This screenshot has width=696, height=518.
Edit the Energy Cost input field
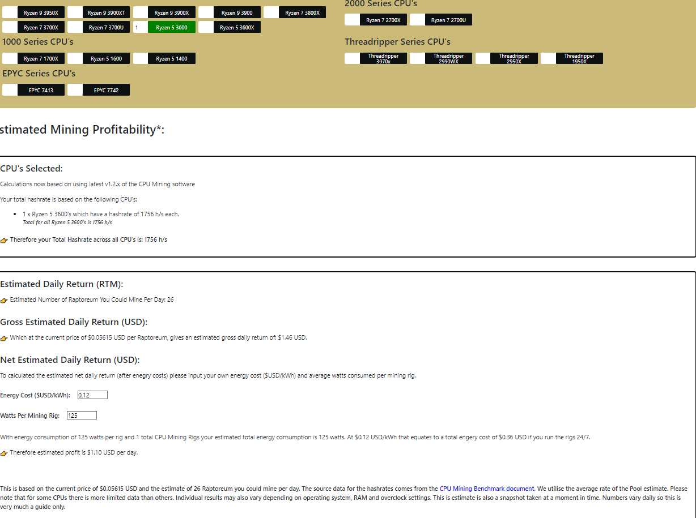point(92,395)
